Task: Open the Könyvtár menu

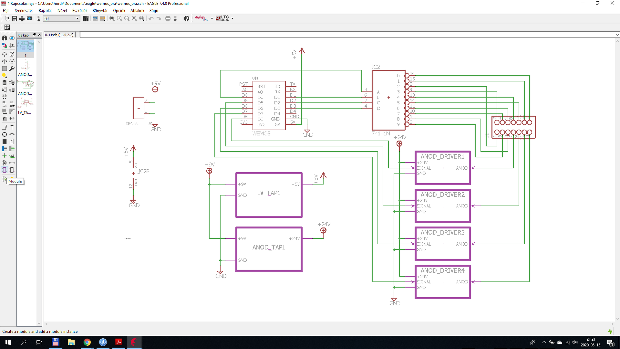Action: coord(100,11)
